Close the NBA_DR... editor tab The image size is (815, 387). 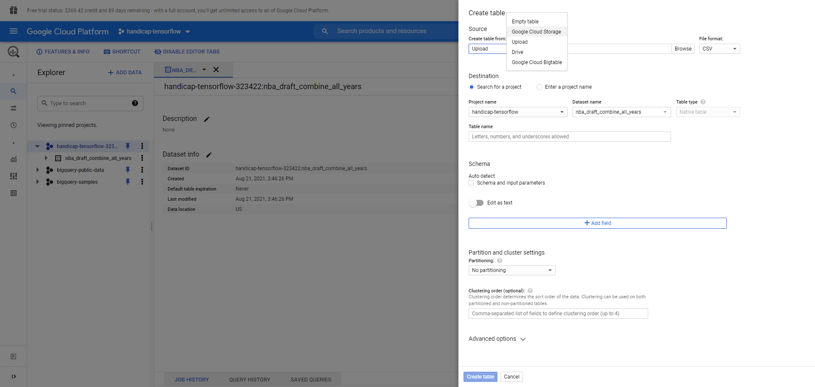(216, 70)
